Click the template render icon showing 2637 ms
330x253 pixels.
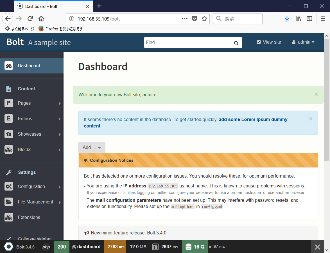tap(155, 247)
